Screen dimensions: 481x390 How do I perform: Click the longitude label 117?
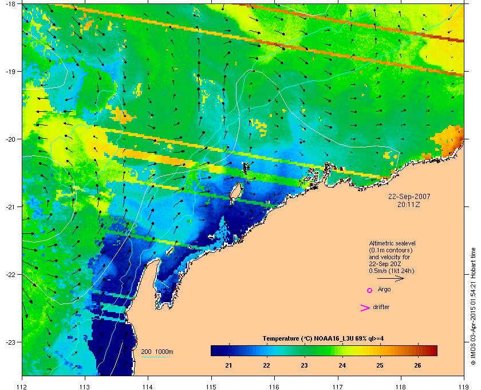click(338, 387)
